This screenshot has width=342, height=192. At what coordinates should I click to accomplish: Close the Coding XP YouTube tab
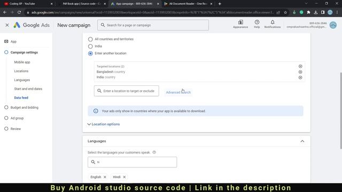(x=51, y=4)
